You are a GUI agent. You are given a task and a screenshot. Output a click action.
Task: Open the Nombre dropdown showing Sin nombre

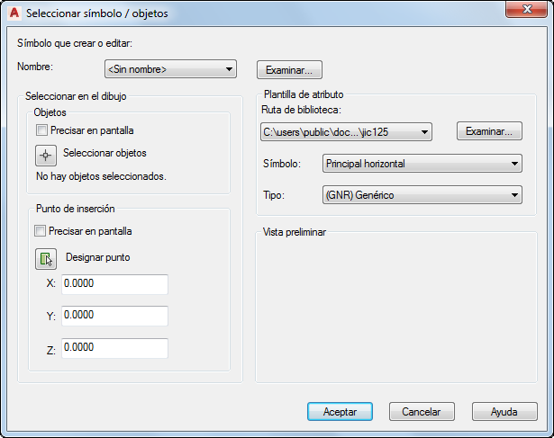170,69
